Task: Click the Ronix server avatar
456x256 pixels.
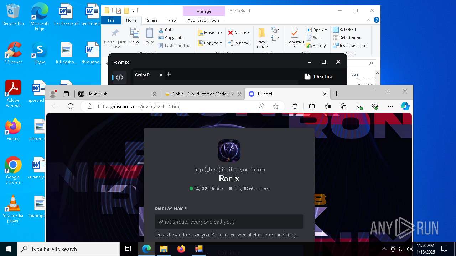Action: click(x=229, y=151)
